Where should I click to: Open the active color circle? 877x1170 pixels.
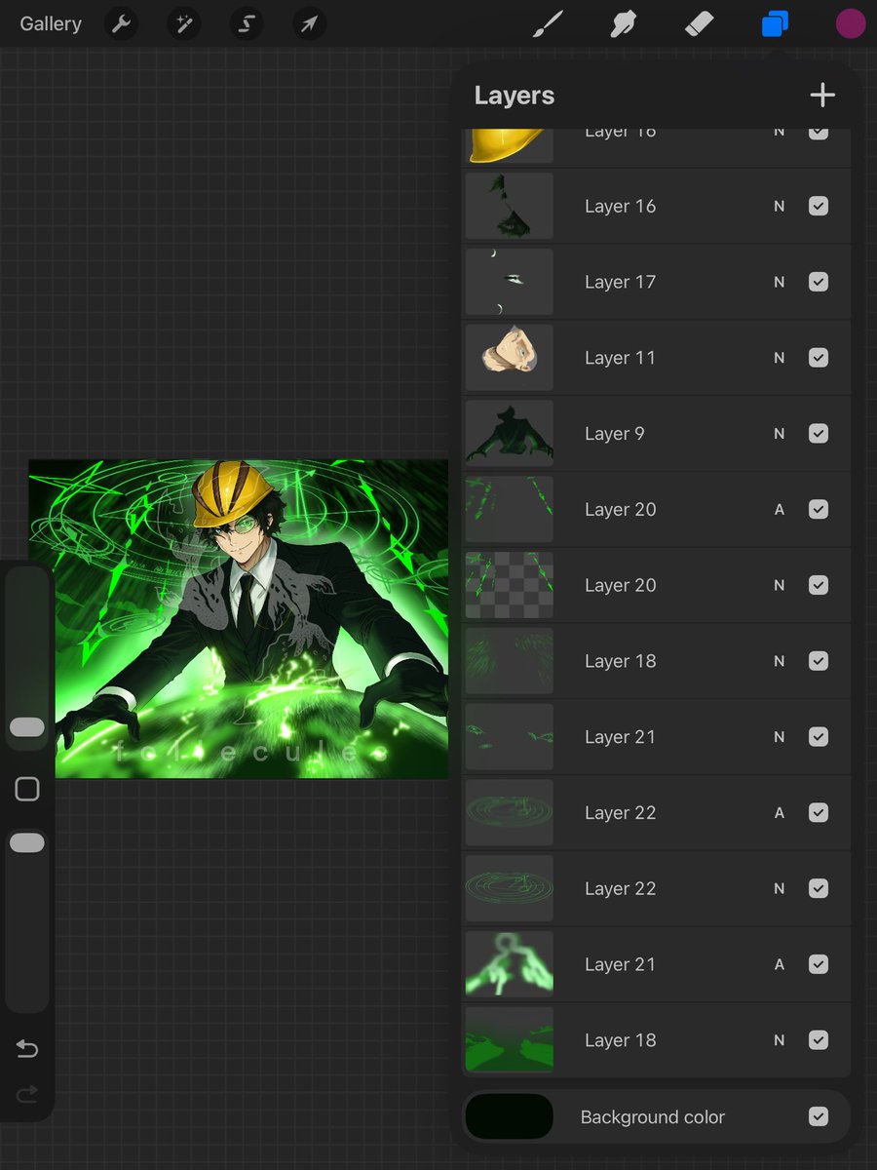[x=851, y=24]
